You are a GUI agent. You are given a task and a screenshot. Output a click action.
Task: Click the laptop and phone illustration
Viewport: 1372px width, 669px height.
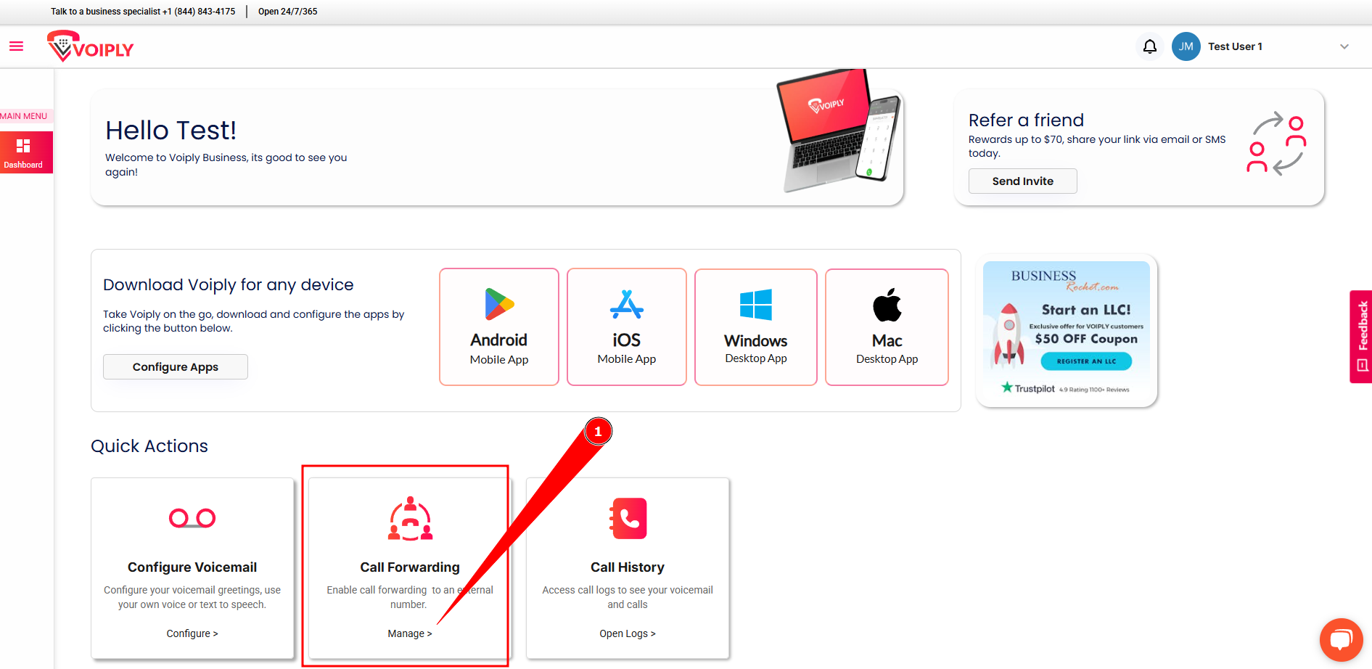[x=840, y=131]
